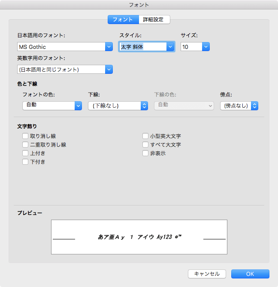Viewport: 278px width, 287px height.
Task: Click the 太字 斜体 style text field
Action: coord(142,47)
